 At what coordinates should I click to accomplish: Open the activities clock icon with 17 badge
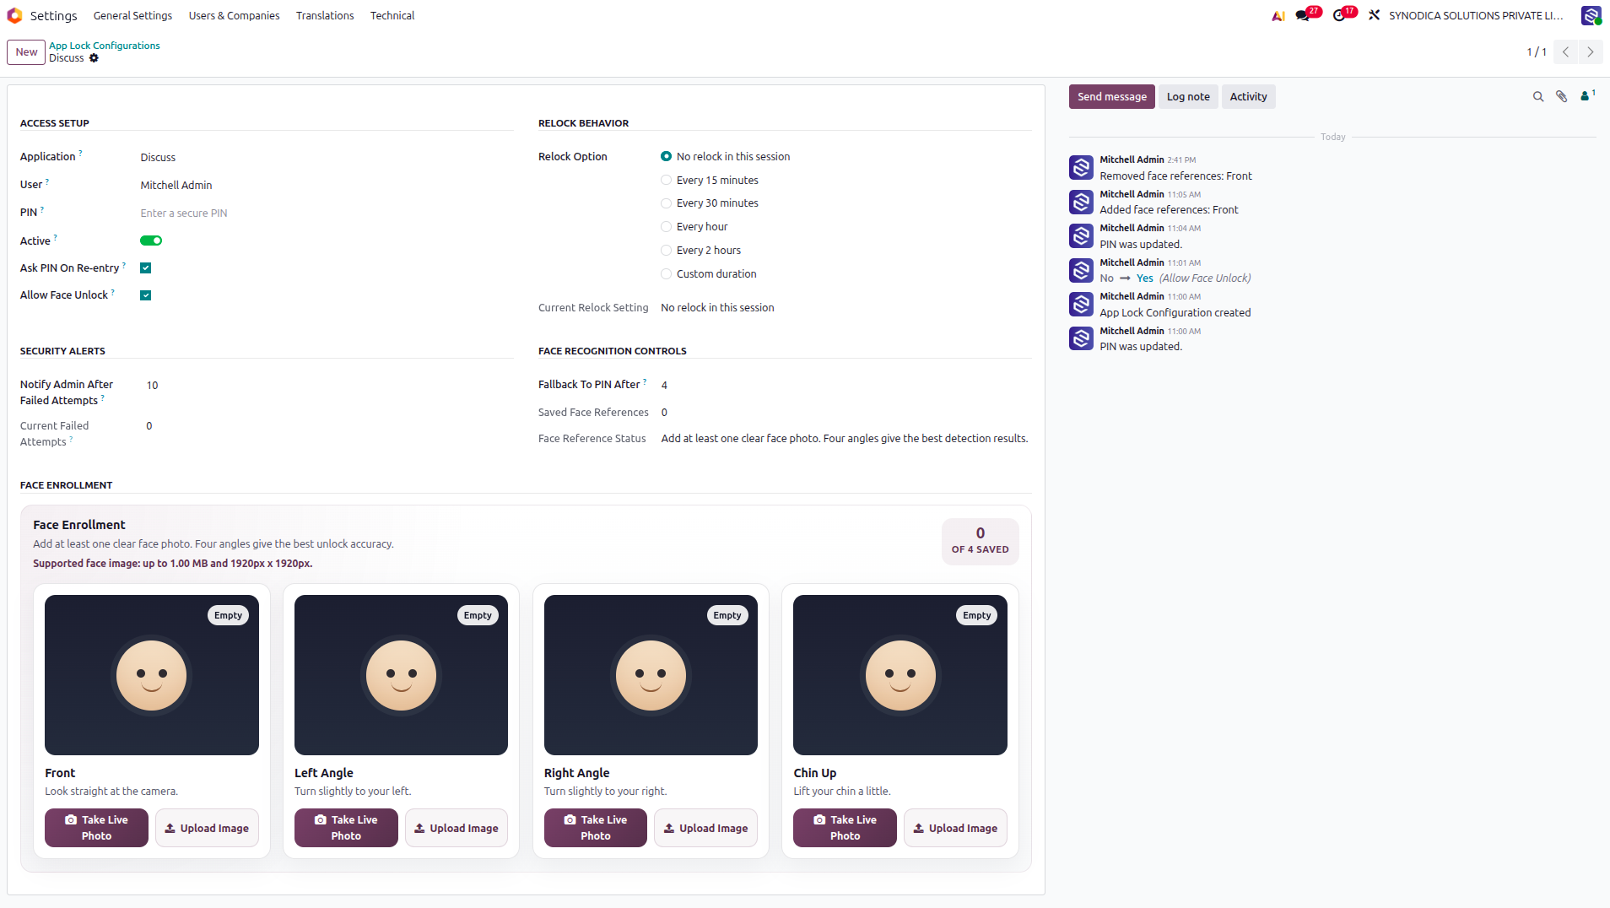pos(1340,15)
